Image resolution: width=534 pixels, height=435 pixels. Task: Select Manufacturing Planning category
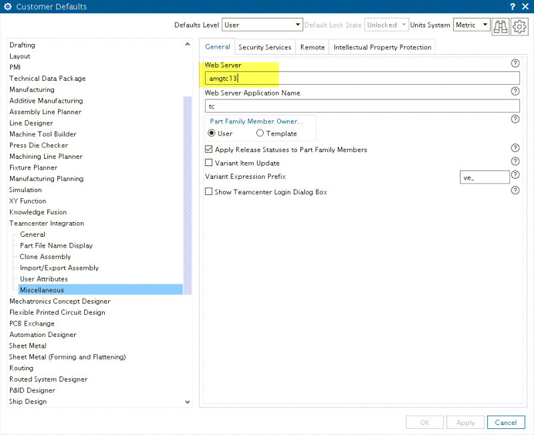46,179
